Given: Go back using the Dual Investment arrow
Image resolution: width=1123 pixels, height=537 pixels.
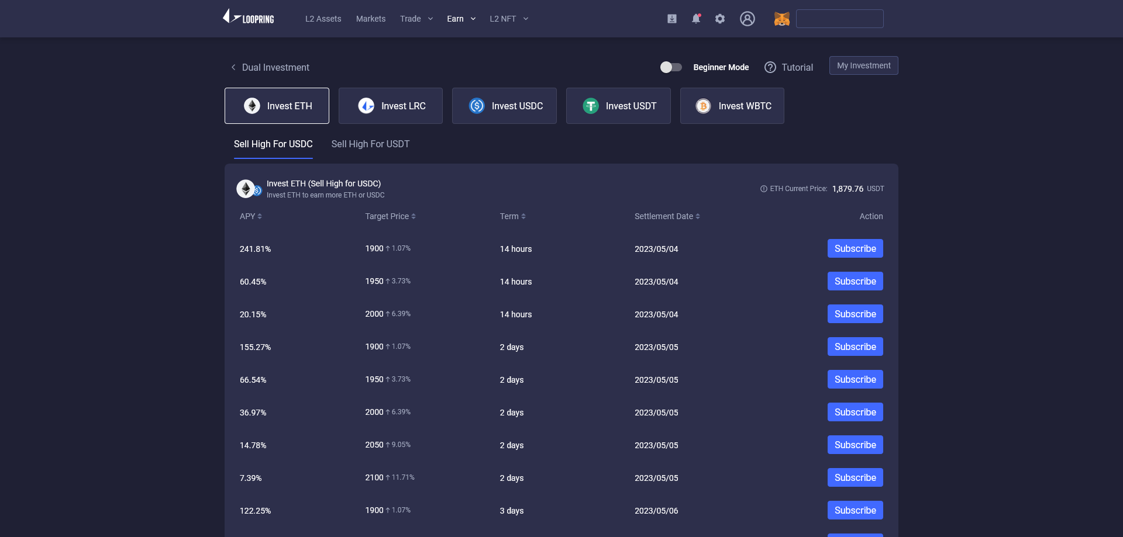Looking at the screenshot, I should [233, 67].
